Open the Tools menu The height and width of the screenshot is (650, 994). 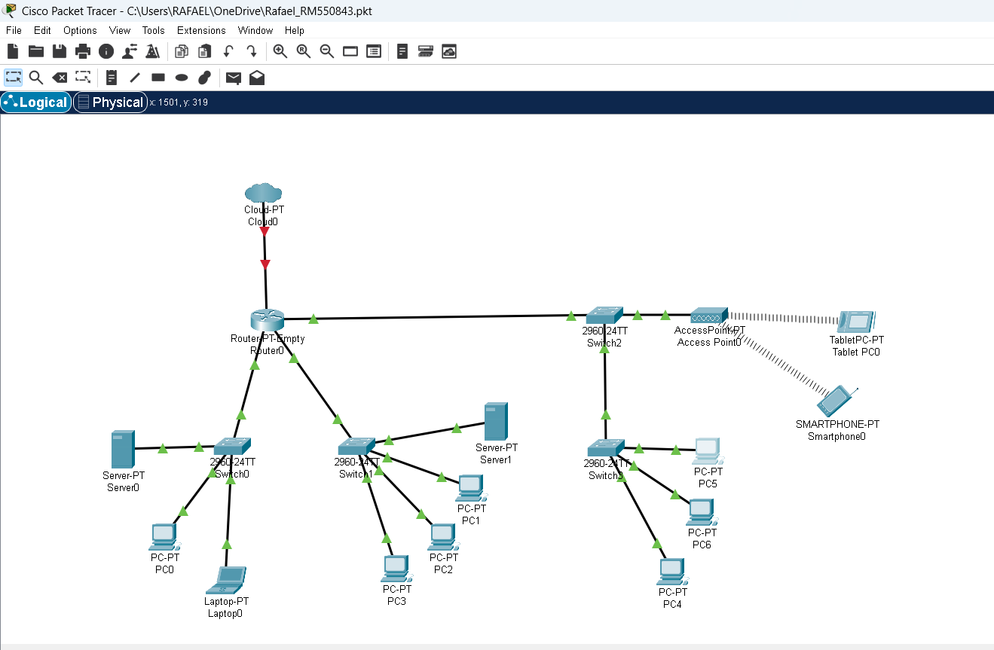(x=154, y=30)
